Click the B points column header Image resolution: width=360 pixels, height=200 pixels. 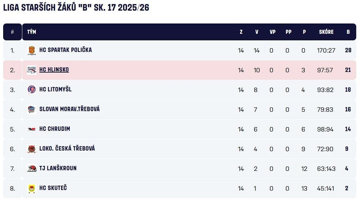click(x=348, y=32)
